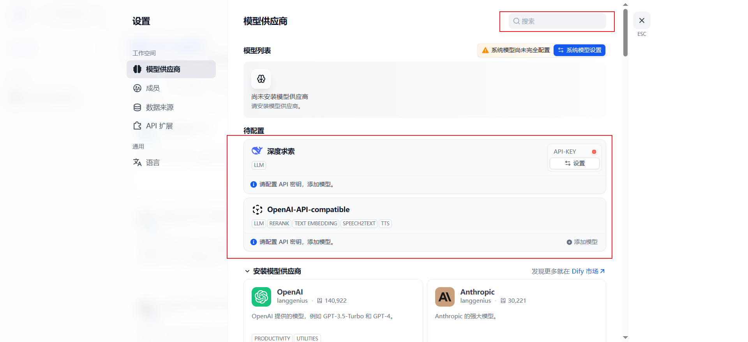Image resolution: width=748 pixels, height=342 pixels.
Task: Click 设置 button for 深度求索 API-KEY
Action: click(575, 163)
